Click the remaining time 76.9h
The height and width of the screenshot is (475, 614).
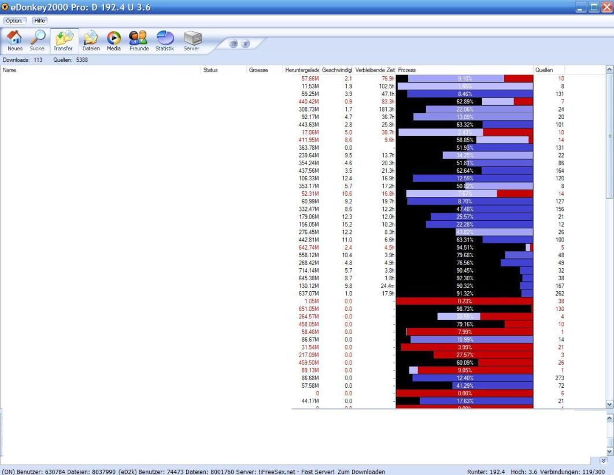click(388, 79)
